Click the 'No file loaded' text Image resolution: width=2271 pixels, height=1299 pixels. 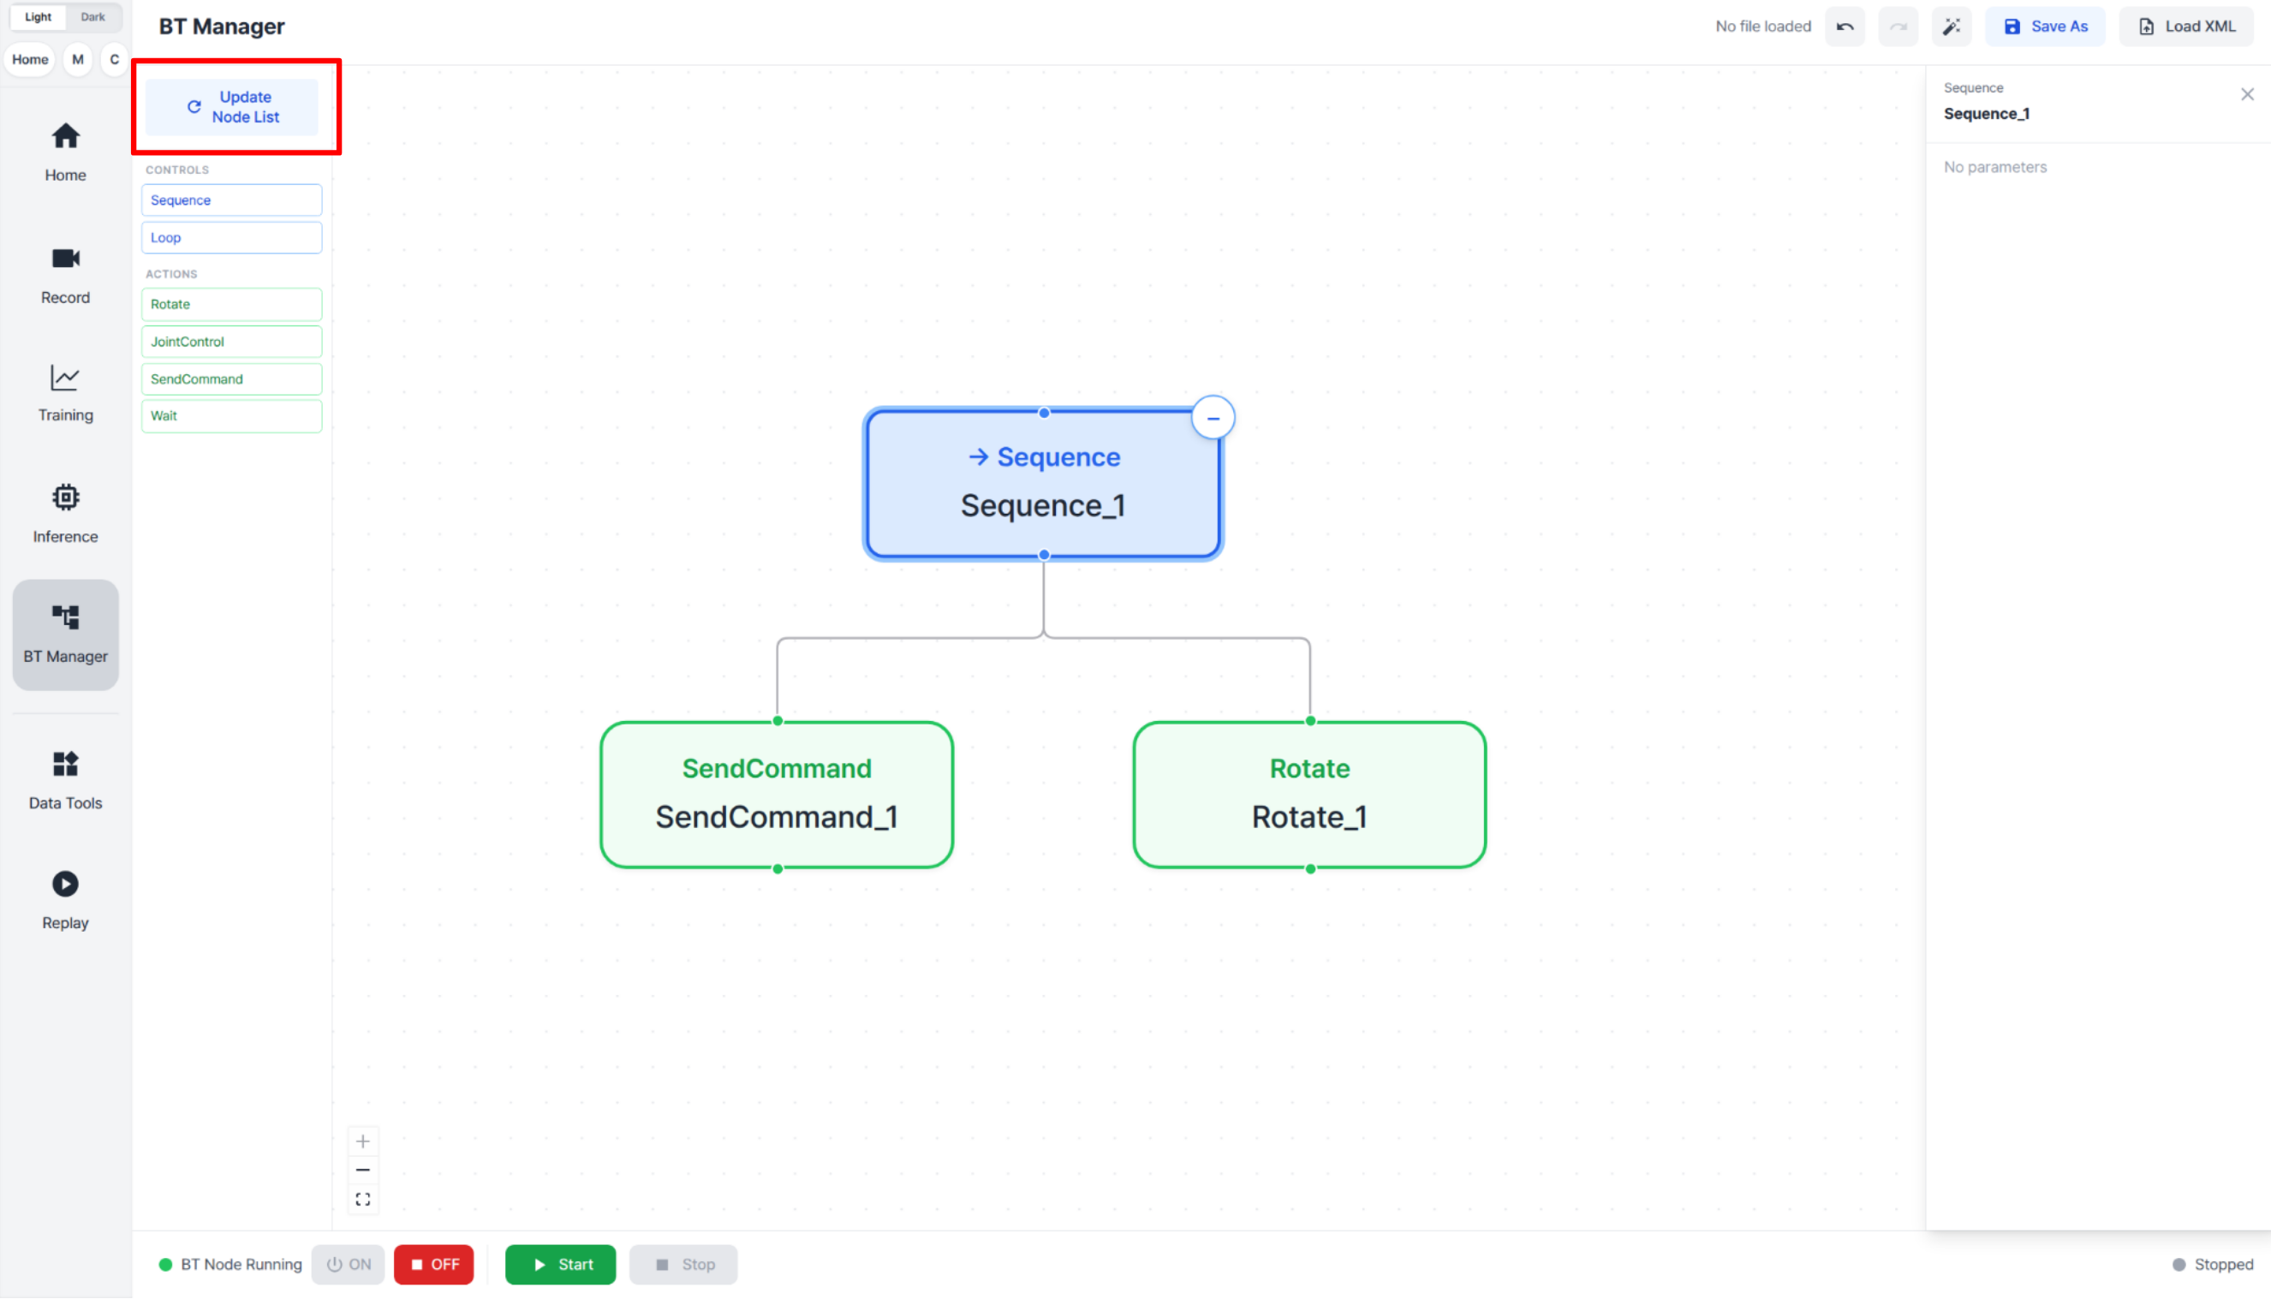1762,26
